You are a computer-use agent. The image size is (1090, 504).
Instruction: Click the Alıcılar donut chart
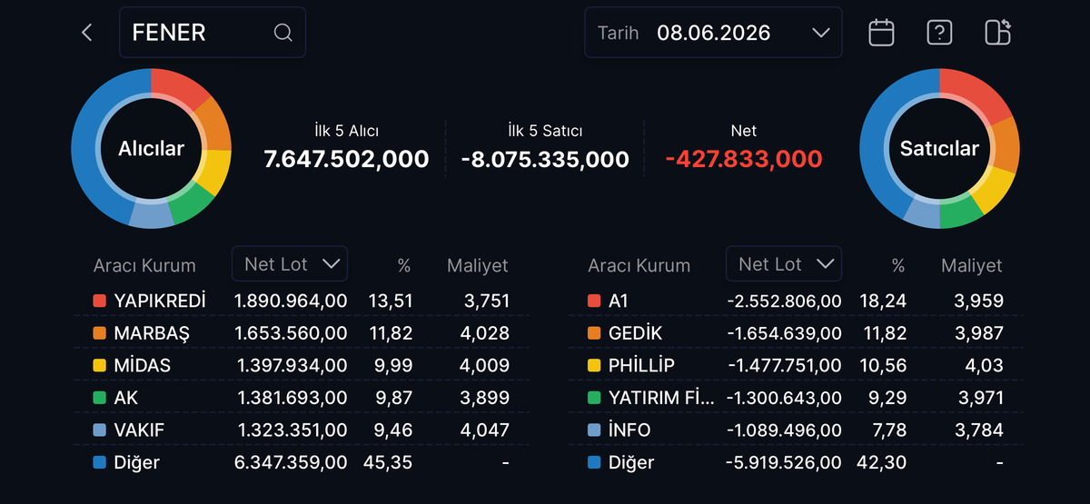tap(151, 148)
